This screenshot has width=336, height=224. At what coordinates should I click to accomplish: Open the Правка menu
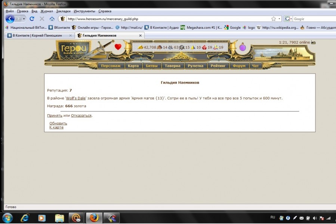pyautogui.click(x=22, y=11)
